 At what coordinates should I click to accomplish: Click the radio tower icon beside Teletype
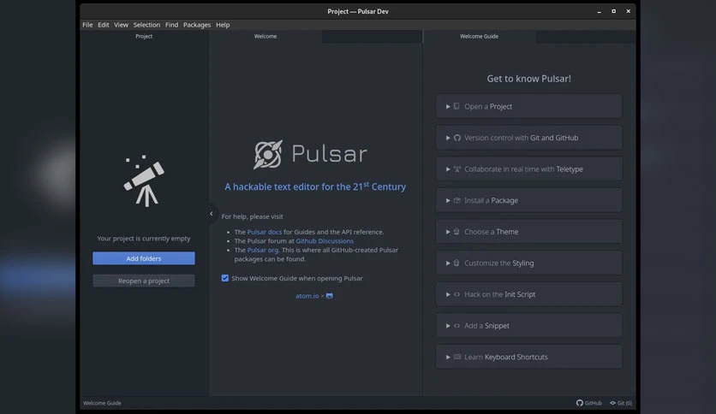457,169
